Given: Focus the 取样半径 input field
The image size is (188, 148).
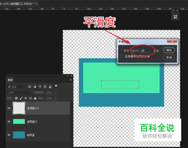Looking at the screenshot, I should (146, 51).
